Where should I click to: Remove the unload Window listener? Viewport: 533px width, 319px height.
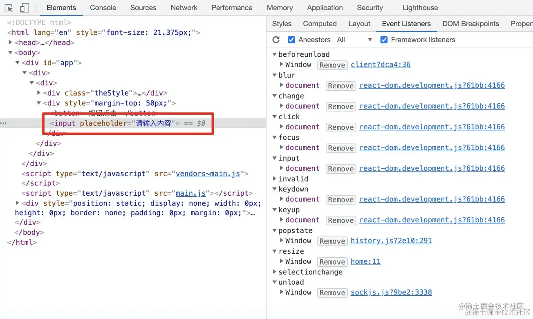pyautogui.click(x=332, y=292)
